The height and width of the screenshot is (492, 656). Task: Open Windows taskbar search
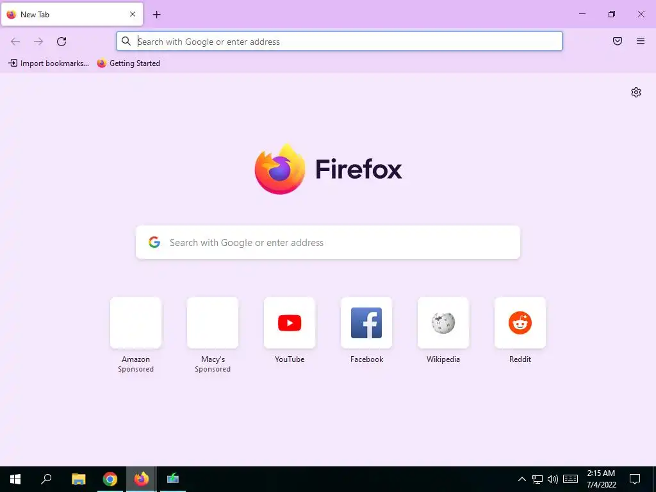coord(46,479)
